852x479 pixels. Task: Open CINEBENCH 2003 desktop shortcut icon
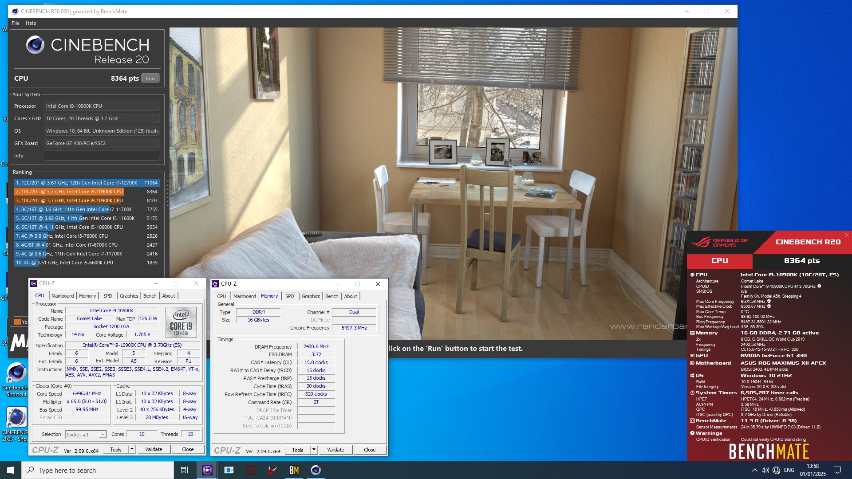(16, 423)
